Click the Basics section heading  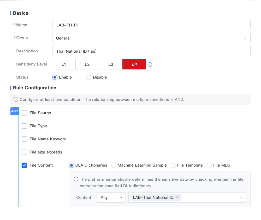click(x=21, y=13)
